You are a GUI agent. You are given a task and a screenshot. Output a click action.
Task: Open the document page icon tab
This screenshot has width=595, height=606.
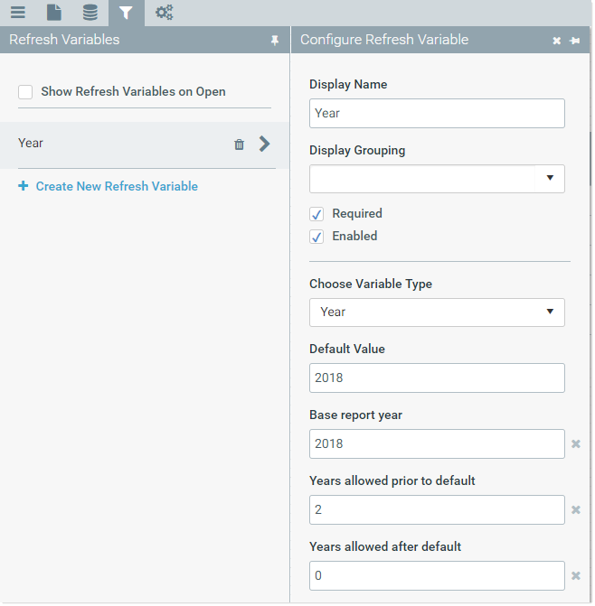click(53, 13)
